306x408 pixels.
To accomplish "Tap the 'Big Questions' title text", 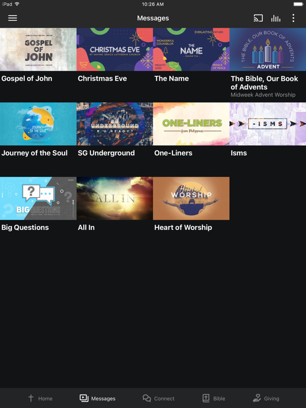I will click(25, 228).
